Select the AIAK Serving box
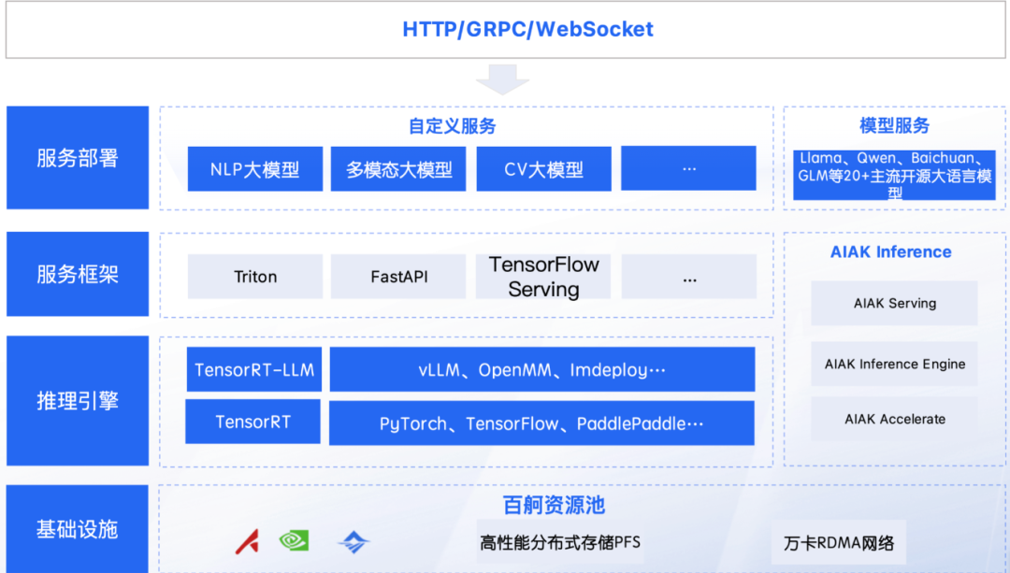This screenshot has height=573, width=1010. [x=894, y=303]
